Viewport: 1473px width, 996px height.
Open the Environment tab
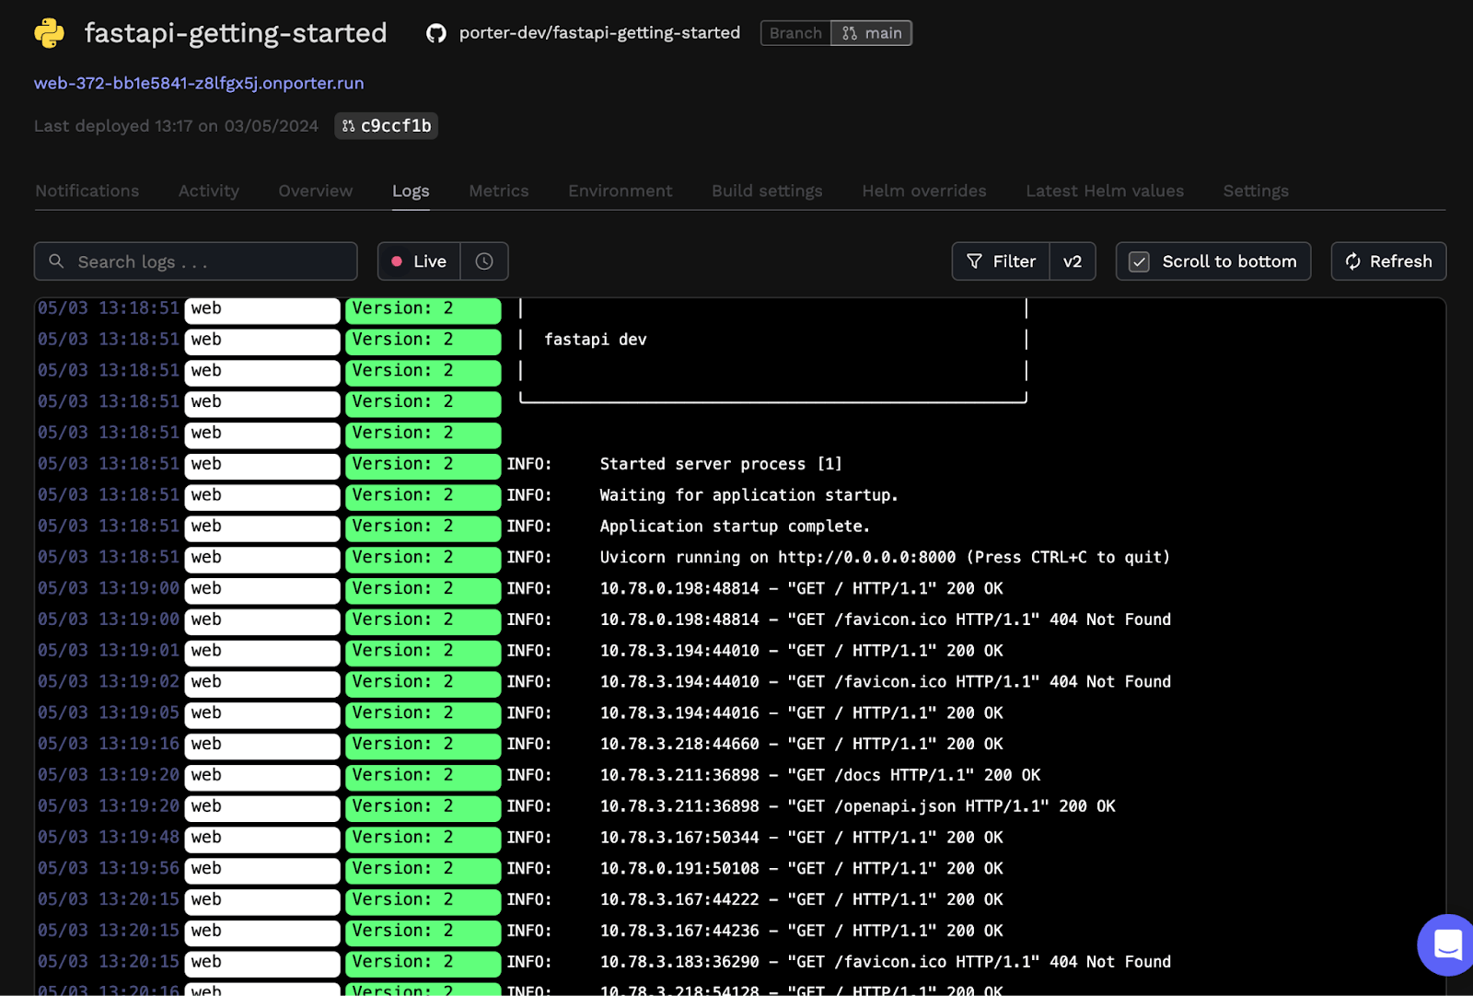point(620,191)
